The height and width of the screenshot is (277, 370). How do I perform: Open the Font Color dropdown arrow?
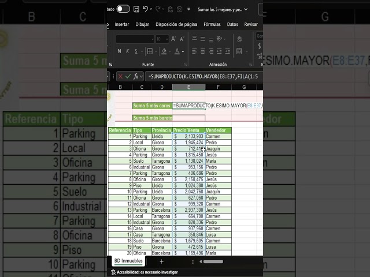[x=183, y=51]
